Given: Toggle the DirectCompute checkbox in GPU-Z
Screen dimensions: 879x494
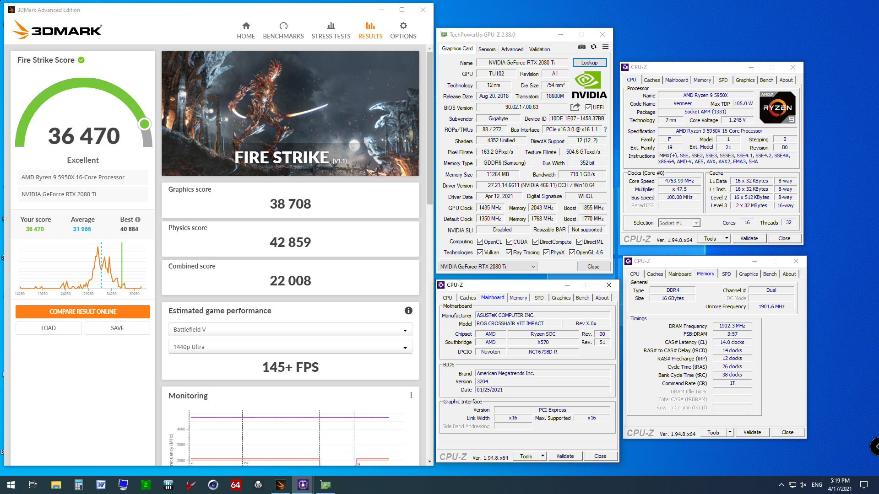Looking at the screenshot, I should tap(535, 242).
